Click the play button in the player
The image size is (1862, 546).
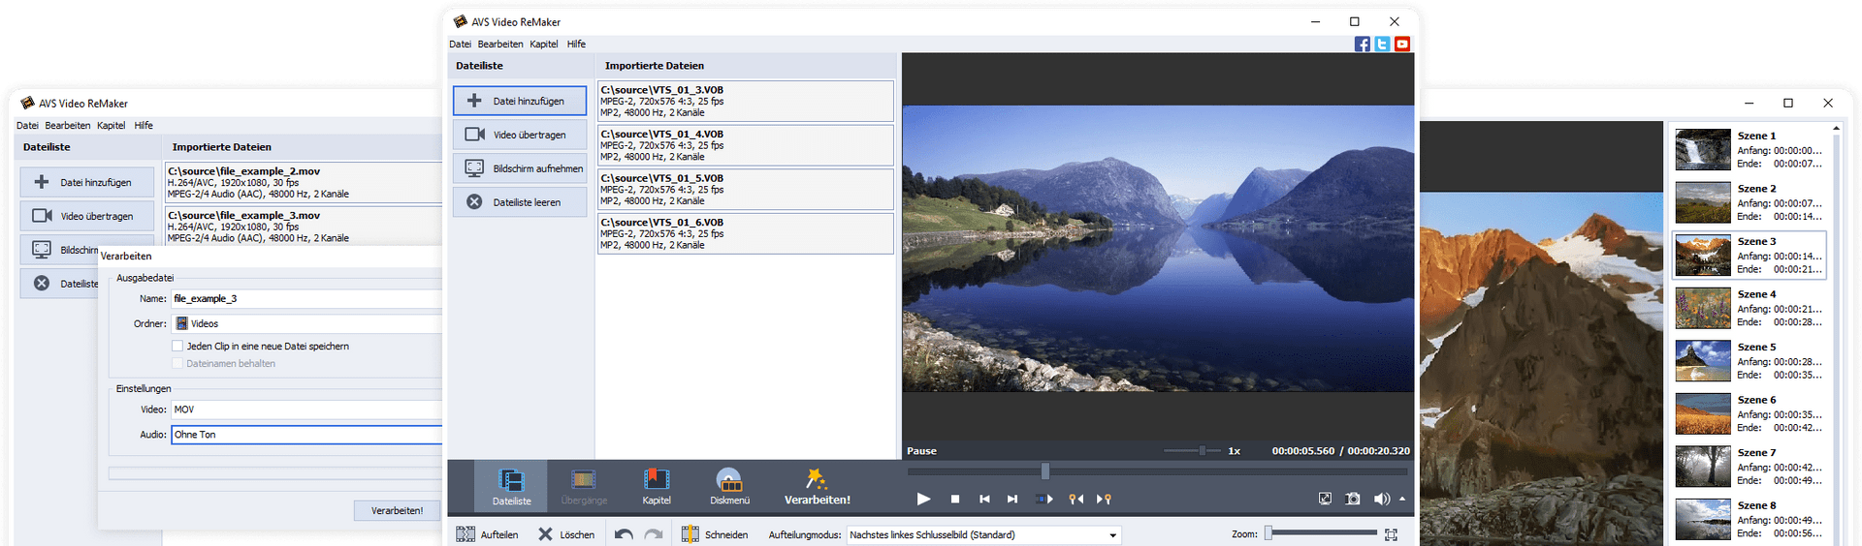[x=923, y=499]
